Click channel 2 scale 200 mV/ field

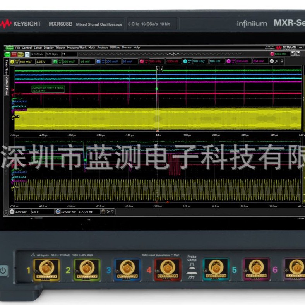point(70,62)
